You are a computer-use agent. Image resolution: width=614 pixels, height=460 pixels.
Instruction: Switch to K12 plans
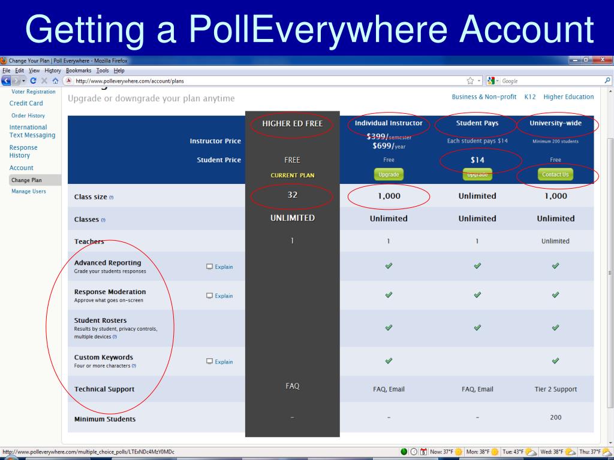tap(530, 96)
